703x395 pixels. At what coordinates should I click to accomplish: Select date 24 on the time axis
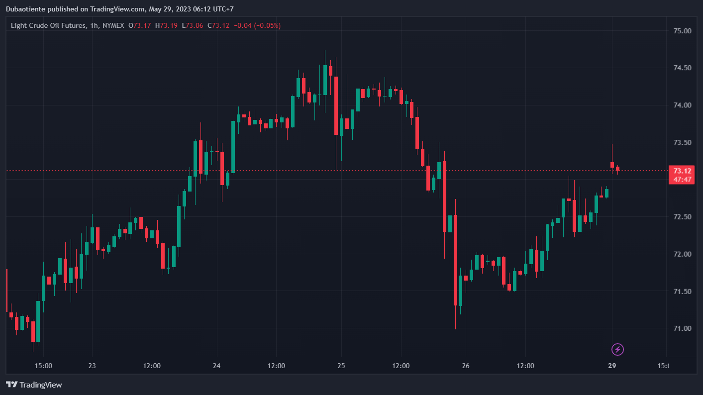(216, 366)
